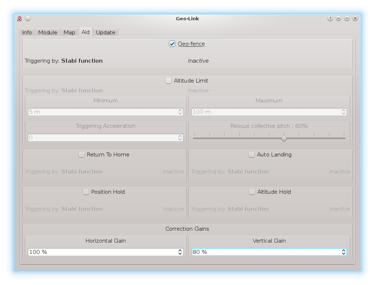375x285 pixels.
Task: Click the Horizontal Gain spinner arrows
Action: (180, 252)
